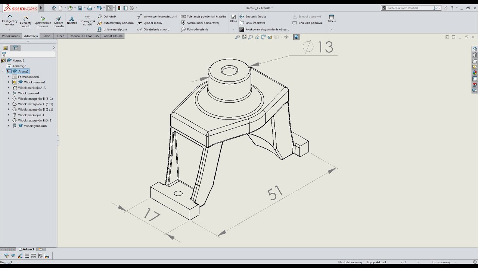478x268 pixels.
Task: Open the drawing scale 2 : 1 status field
Action: click(403, 262)
